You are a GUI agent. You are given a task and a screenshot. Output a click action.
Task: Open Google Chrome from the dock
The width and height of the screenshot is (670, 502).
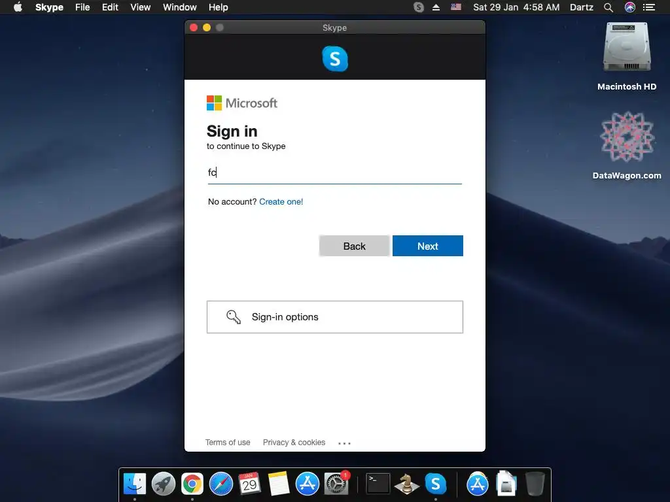[x=192, y=484]
